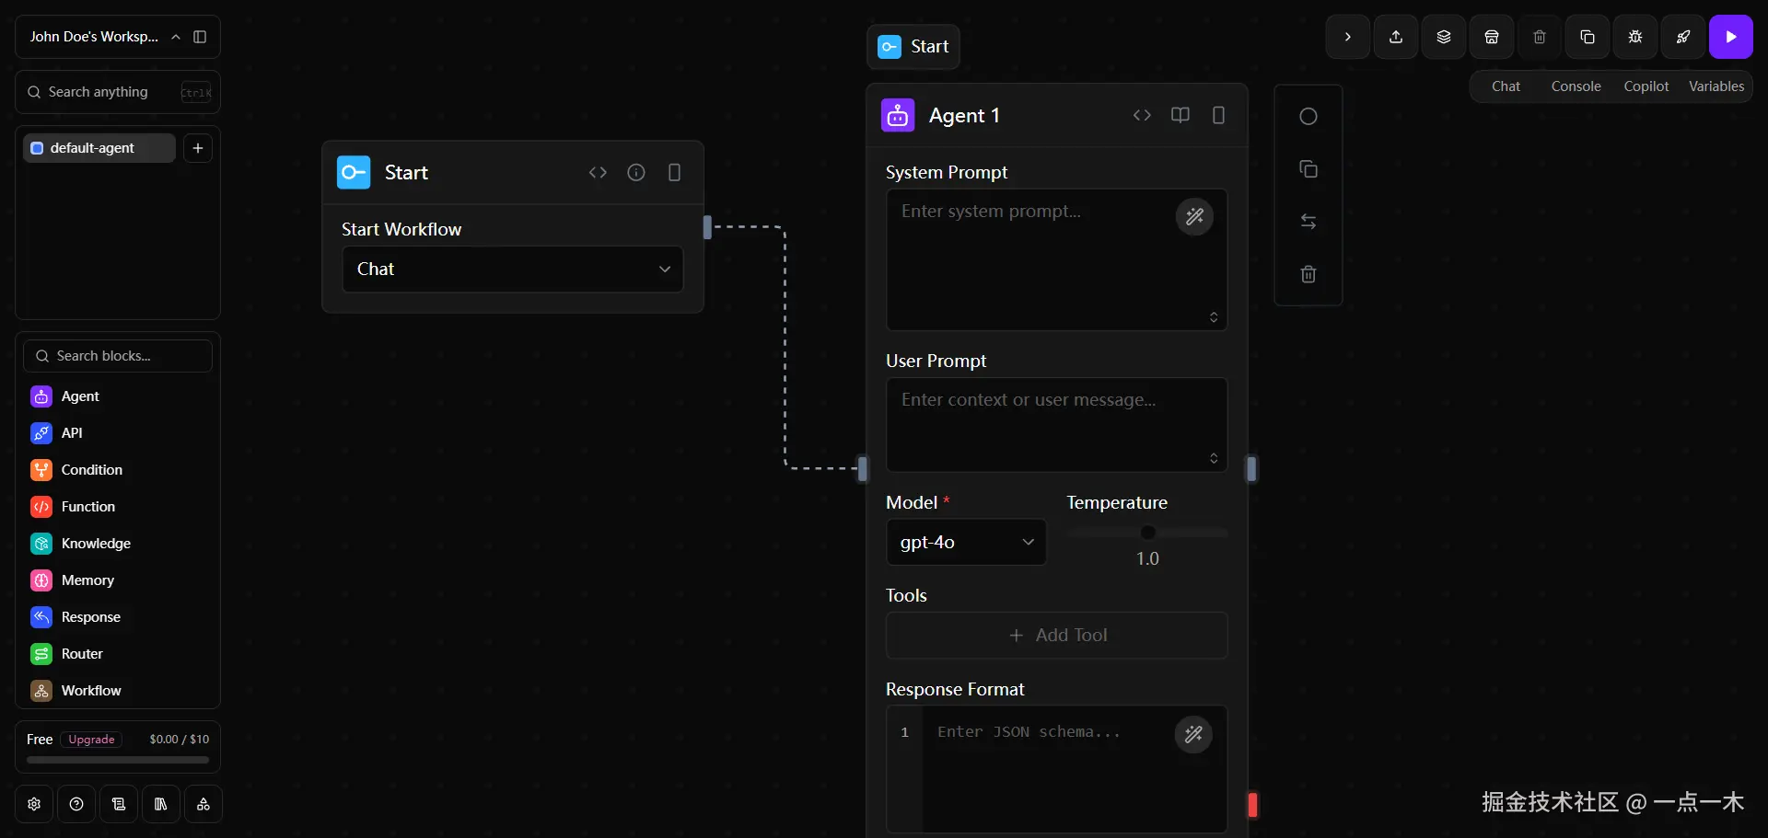Expand the gpt-4o model dropdown
The width and height of the screenshot is (1768, 838).
tap(965, 543)
